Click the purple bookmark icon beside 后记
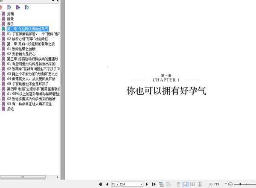The width and height of the screenshot is (256, 188). pos(3,109)
